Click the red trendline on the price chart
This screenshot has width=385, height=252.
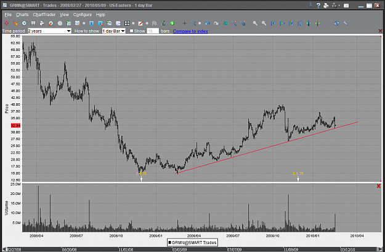pos(267,148)
